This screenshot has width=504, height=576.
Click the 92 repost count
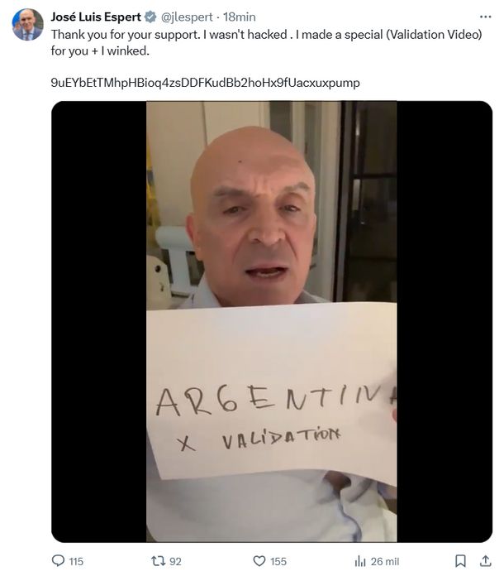[x=175, y=561]
